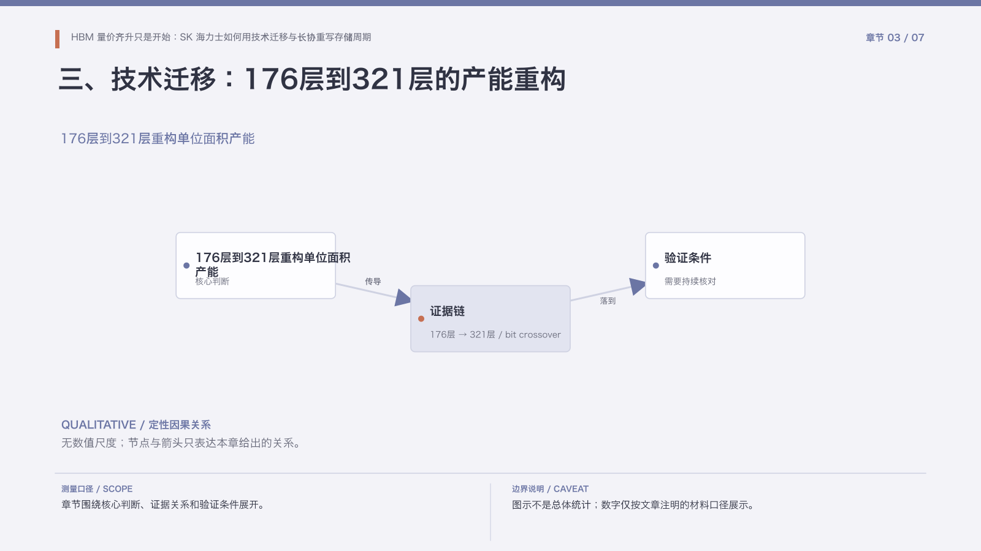Click the purple dot in the 验证条件 node

[656, 266]
